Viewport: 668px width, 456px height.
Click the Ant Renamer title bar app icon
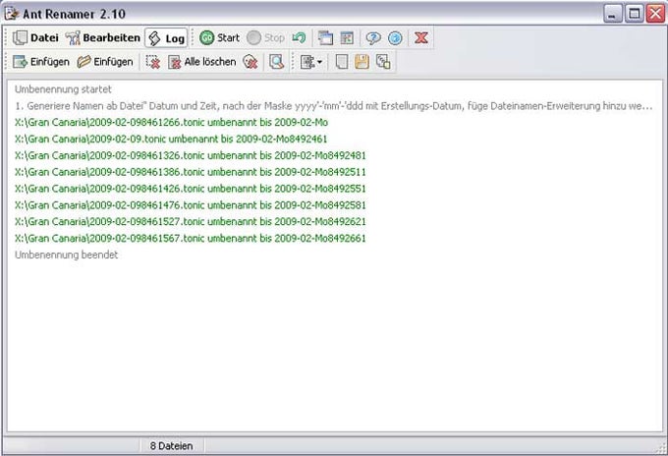[x=12, y=13]
